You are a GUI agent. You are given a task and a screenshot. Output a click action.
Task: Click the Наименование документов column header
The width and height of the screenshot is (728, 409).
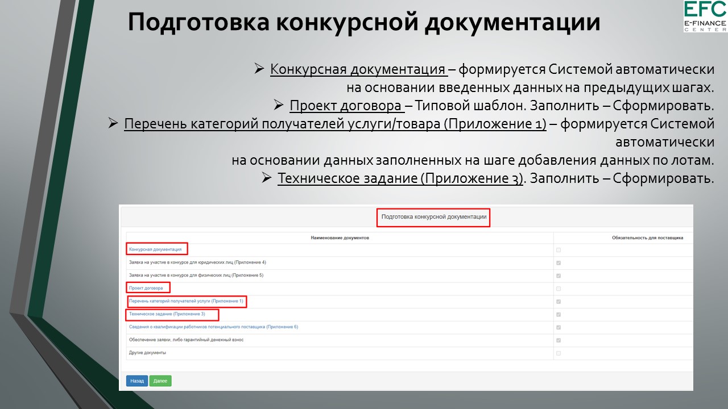tap(340, 237)
